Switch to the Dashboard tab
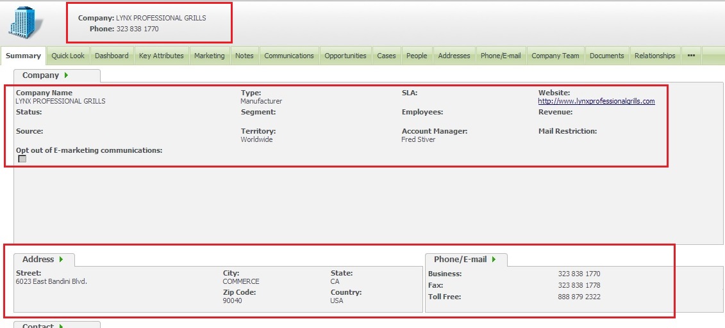 click(112, 56)
